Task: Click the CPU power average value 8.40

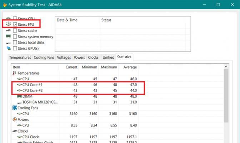Action: point(133,125)
